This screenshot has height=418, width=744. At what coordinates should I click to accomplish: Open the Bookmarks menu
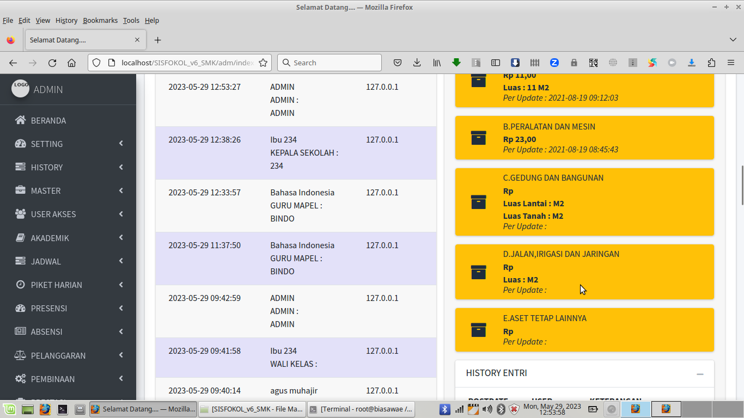[100, 20]
